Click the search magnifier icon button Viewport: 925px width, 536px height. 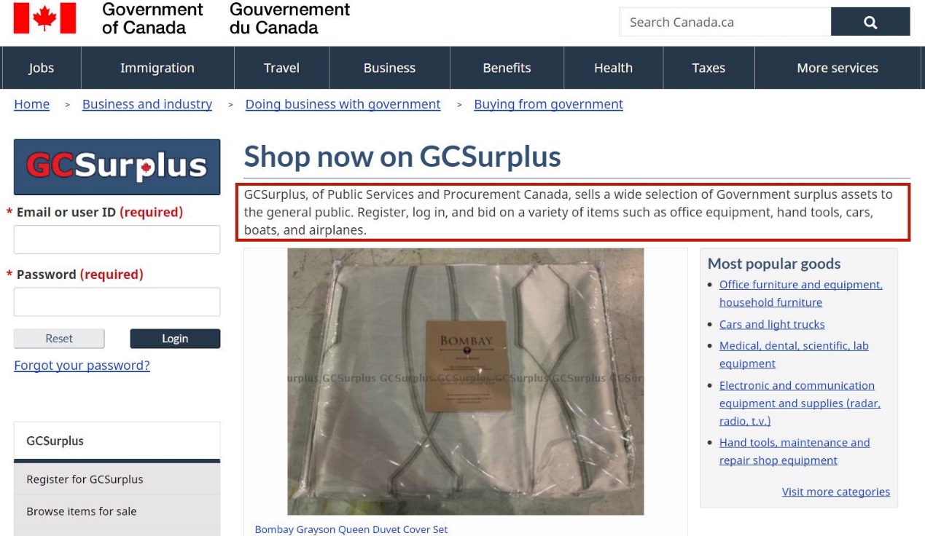tap(870, 22)
